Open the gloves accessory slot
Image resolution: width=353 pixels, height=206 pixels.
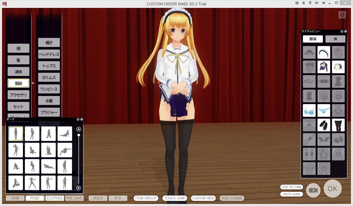[x=338, y=140]
